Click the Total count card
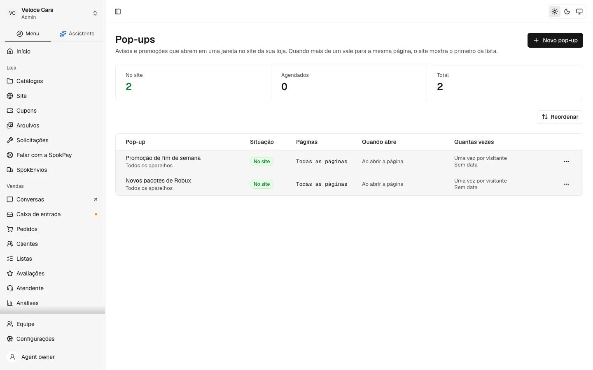The image size is (593, 370). click(505, 82)
